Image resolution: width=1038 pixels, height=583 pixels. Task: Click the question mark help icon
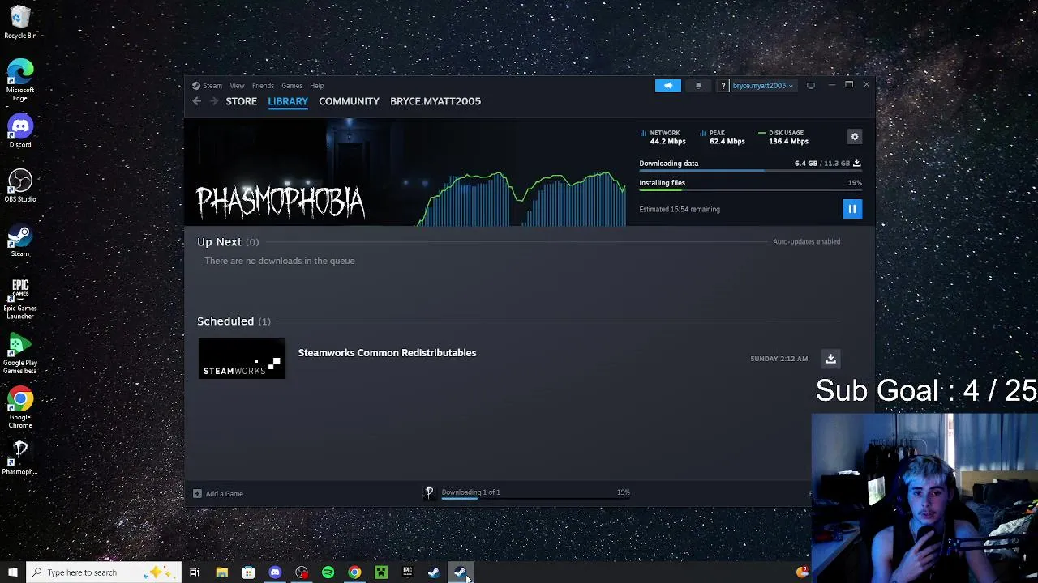(x=723, y=86)
